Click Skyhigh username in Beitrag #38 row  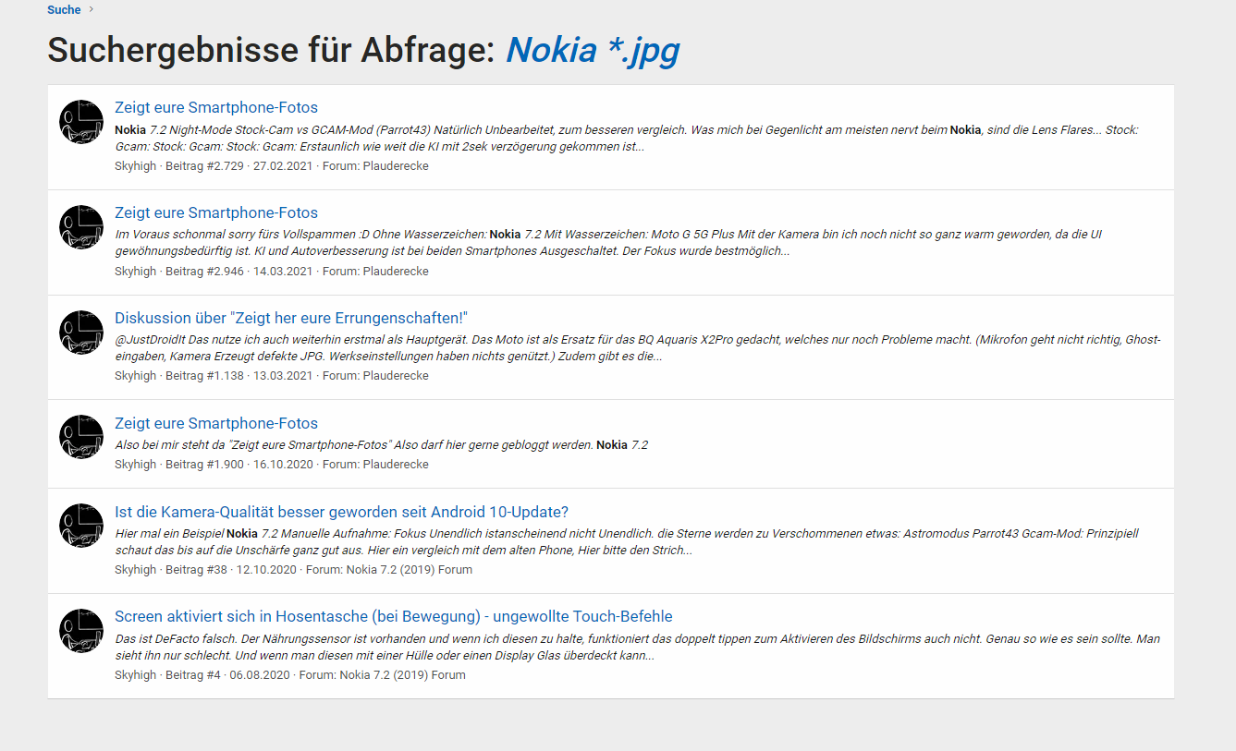point(136,570)
